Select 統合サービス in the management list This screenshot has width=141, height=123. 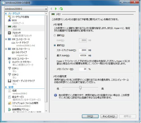(25, 98)
